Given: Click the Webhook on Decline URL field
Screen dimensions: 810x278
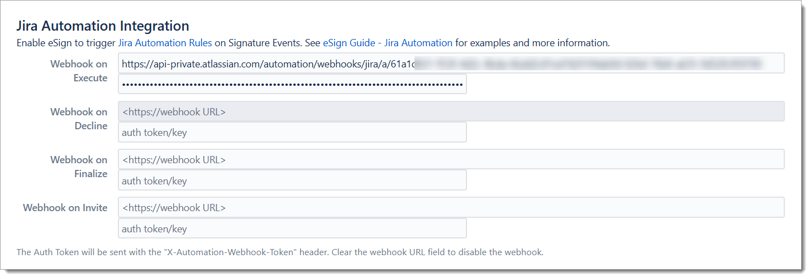Looking at the screenshot, I should click(451, 111).
